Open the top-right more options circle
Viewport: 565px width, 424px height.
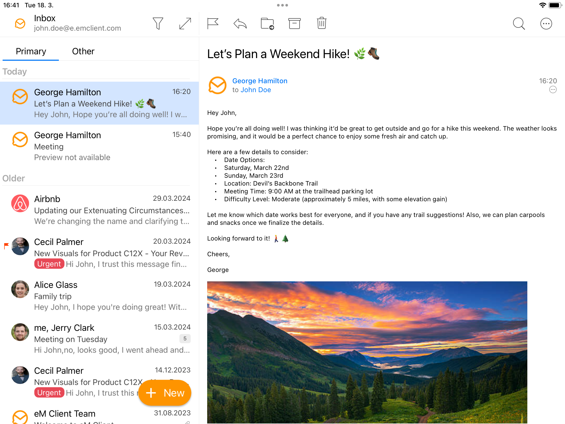(546, 24)
